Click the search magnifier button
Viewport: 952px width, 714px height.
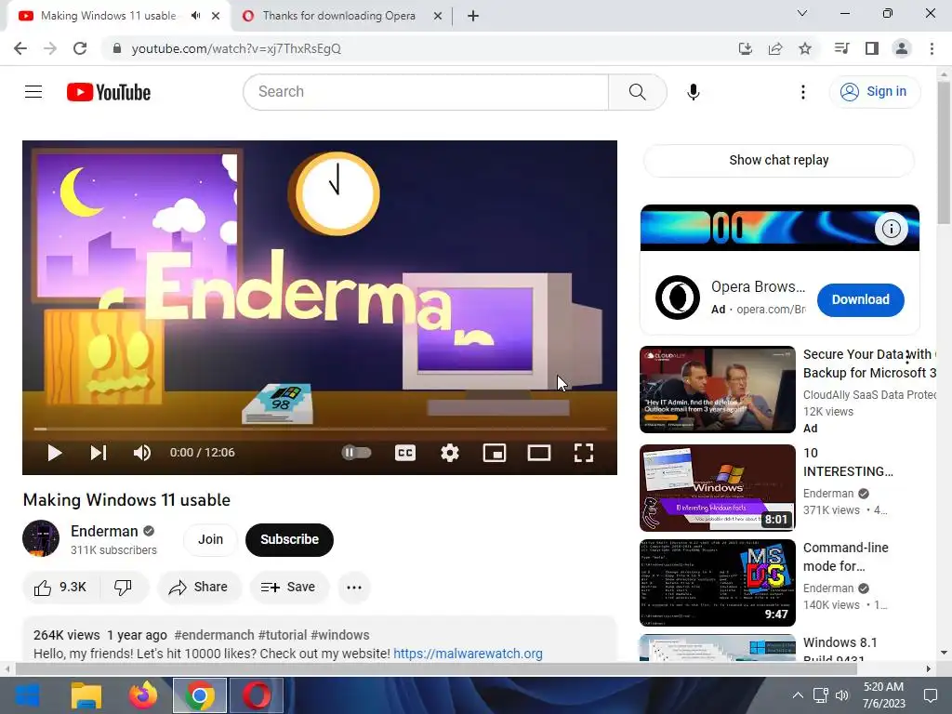pyautogui.click(x=637, y=92)
